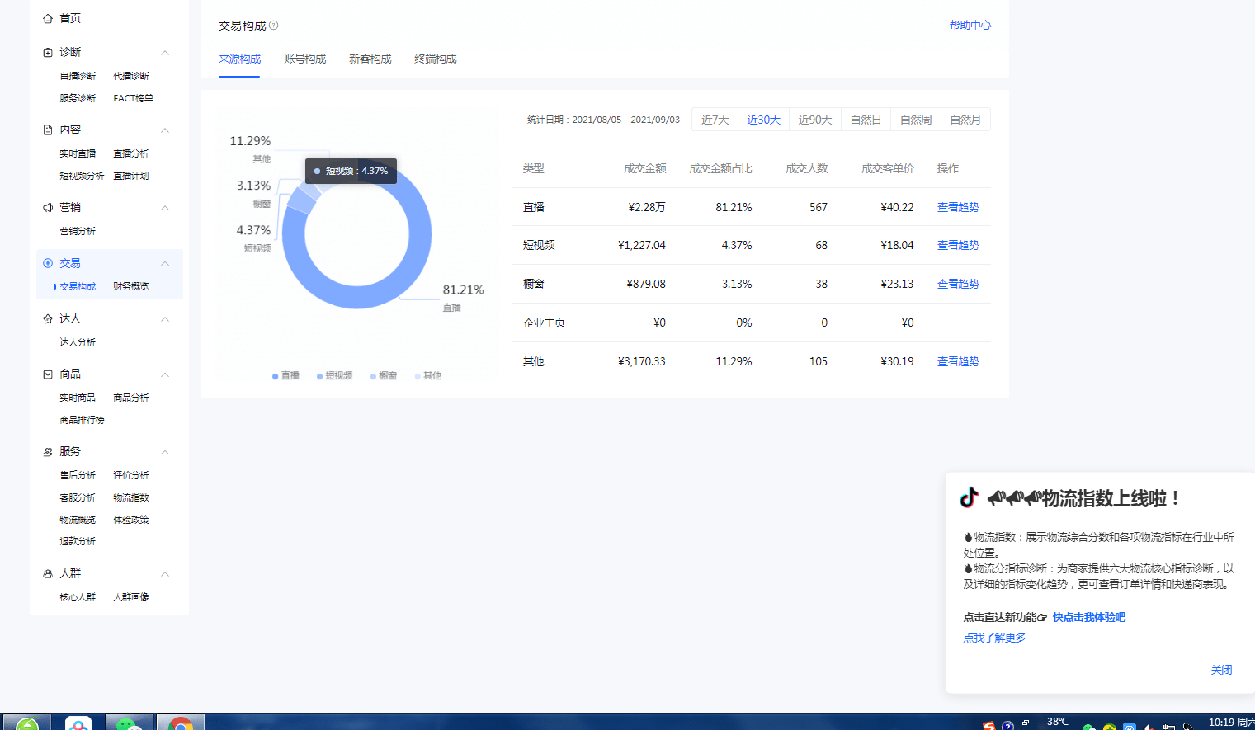Collapse the 人群 sidebar section

tap(165, 574)
